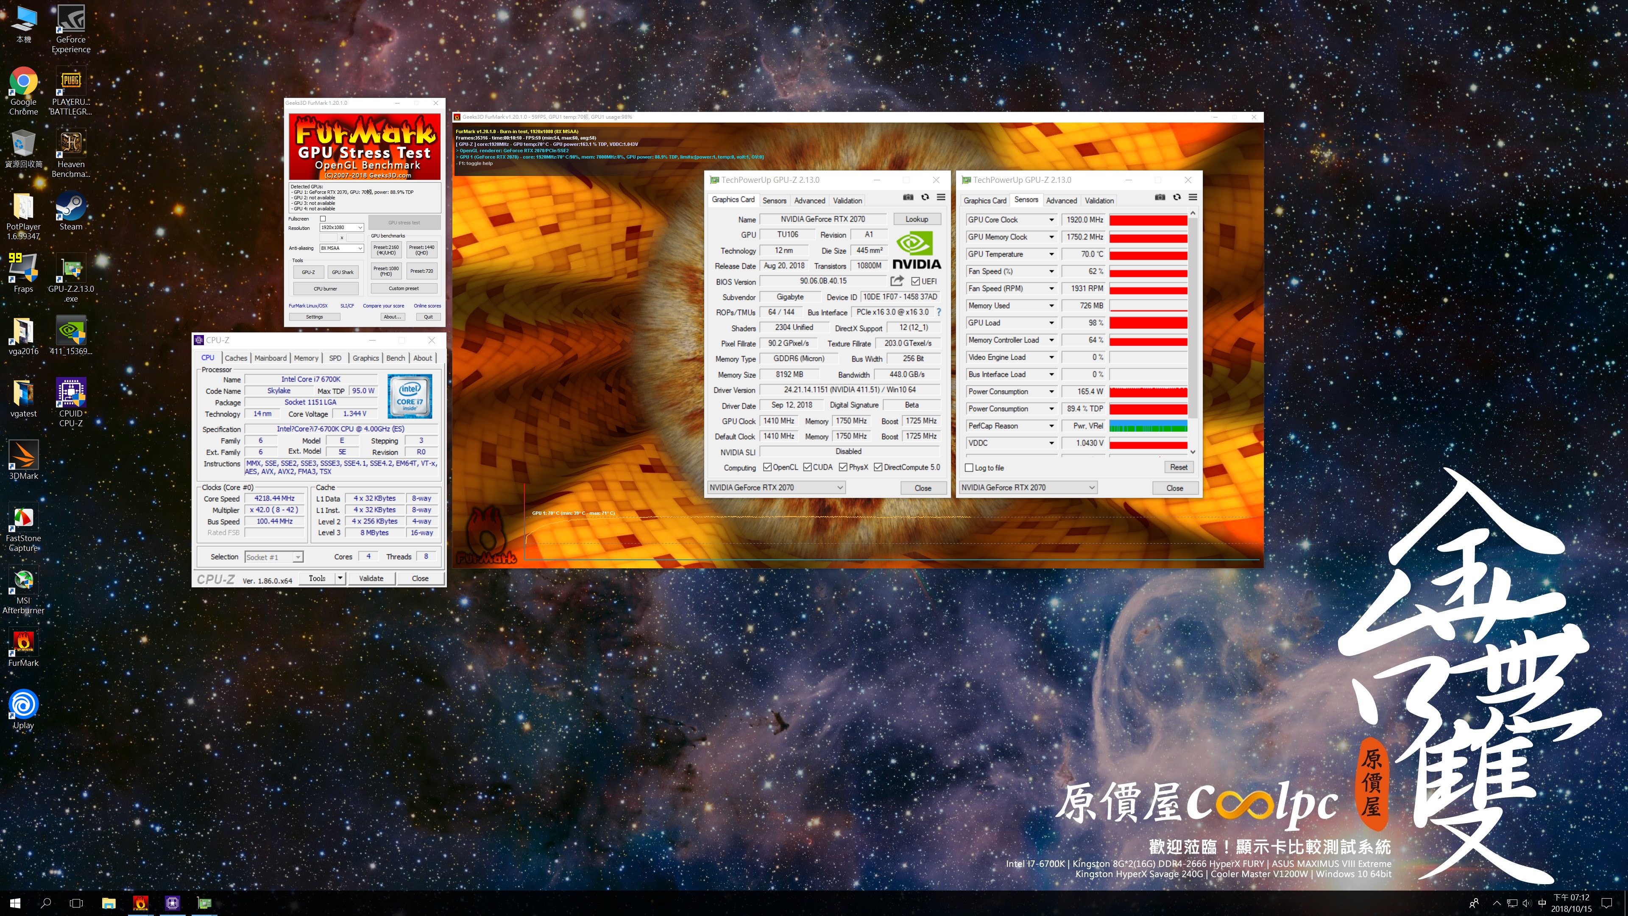The width and height of the screenshot is (1628, 916).
Task: Open GPU-Z.2.13.0.exe desktop icon
Action: click(71, 277)
